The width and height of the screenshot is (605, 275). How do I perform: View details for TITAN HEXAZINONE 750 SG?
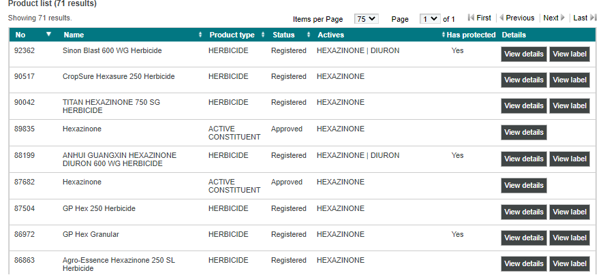click(x=523, y=106)
